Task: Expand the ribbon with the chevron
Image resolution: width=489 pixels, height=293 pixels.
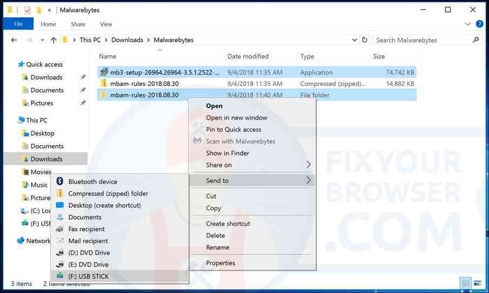Action: coord(467,24)
